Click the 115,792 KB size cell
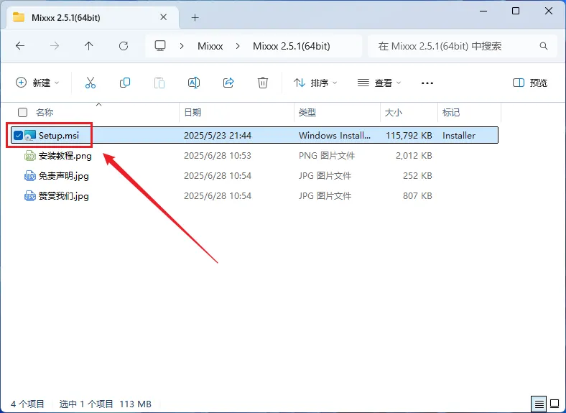 [409, 135]
